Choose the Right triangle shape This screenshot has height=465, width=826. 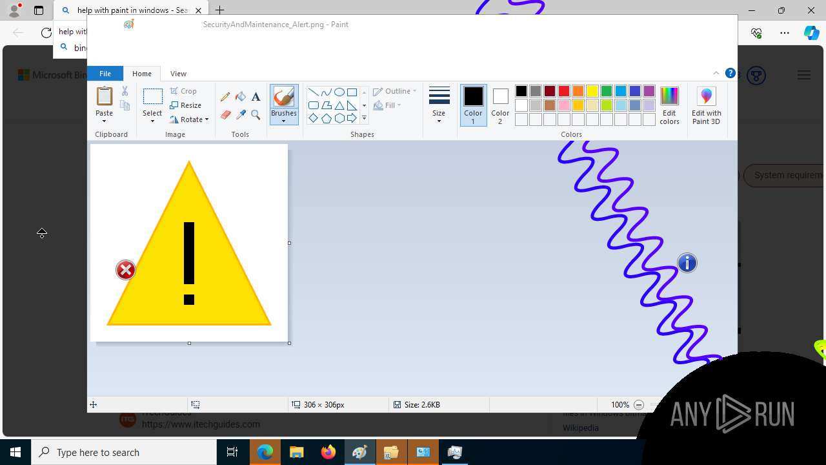352,105
